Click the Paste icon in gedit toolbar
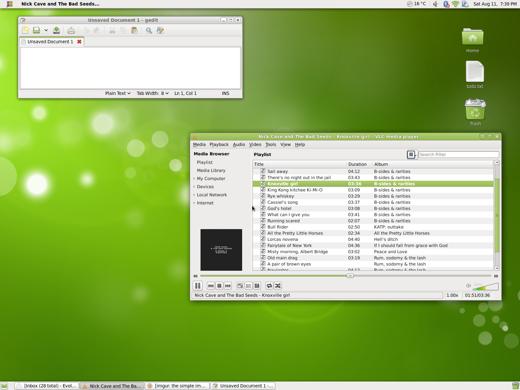520x390 pixels. pyautogui.click(x=134, y=30)
